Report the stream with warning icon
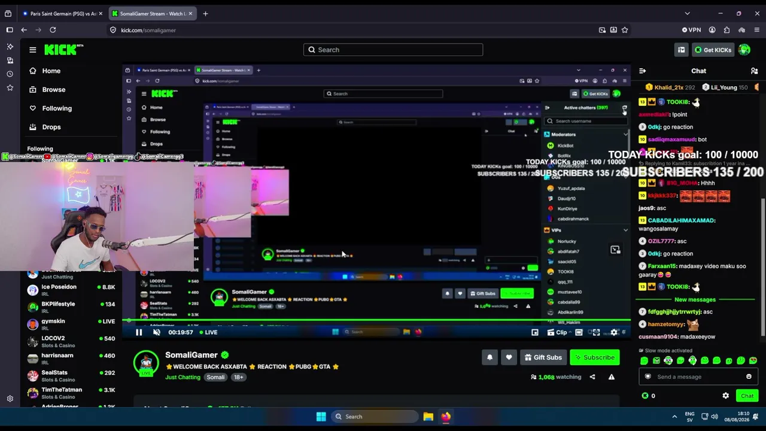Viewport: 766px width, 431px height. coord(611,377)
